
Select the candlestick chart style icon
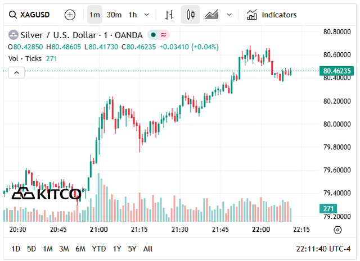[190, 15]
